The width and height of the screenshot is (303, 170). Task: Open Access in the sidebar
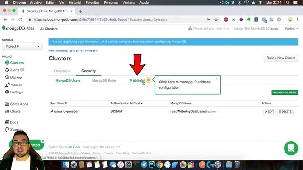point(14,85)
